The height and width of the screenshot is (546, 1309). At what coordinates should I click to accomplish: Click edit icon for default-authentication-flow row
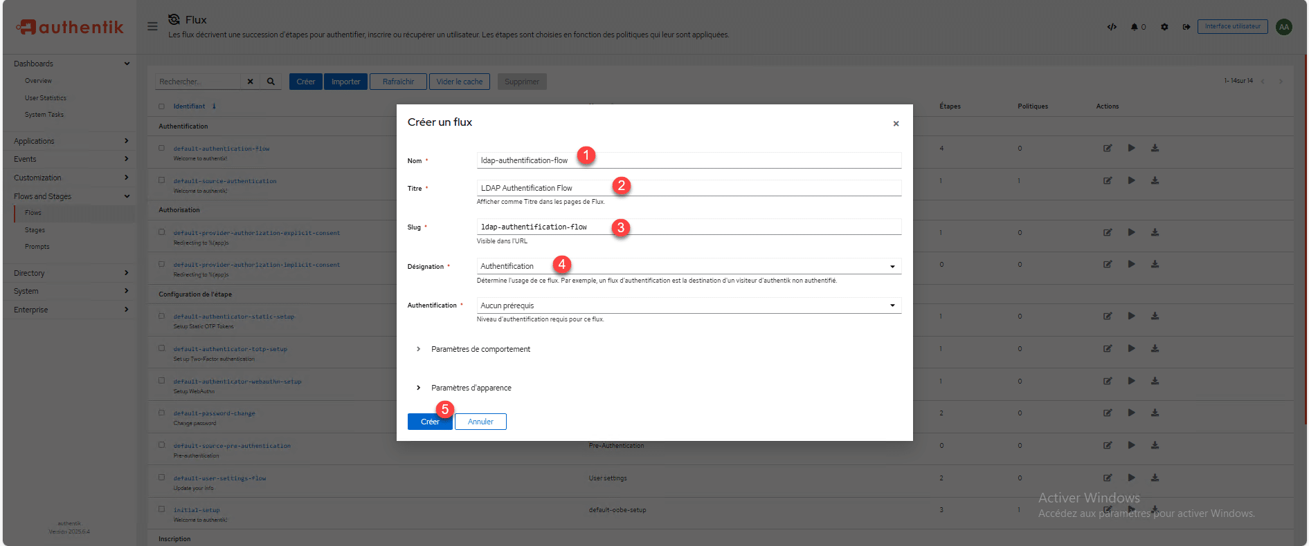(x=1108, y=148)
